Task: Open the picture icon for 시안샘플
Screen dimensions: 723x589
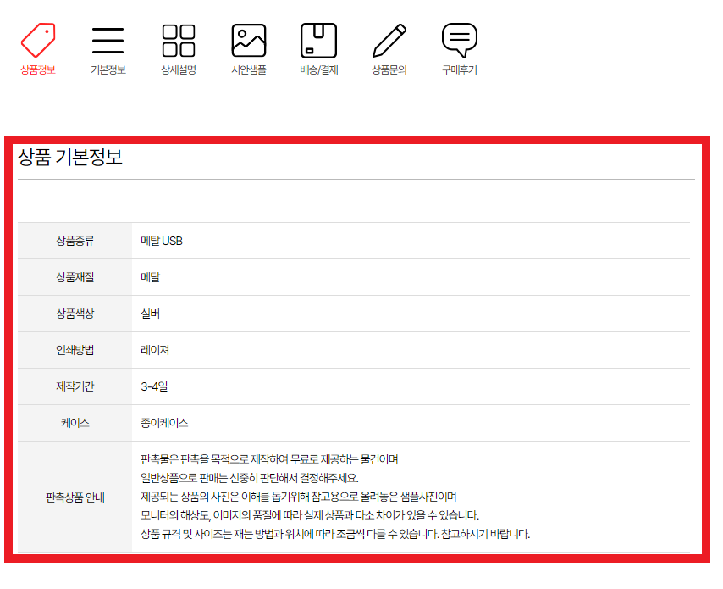Action: 249,40
